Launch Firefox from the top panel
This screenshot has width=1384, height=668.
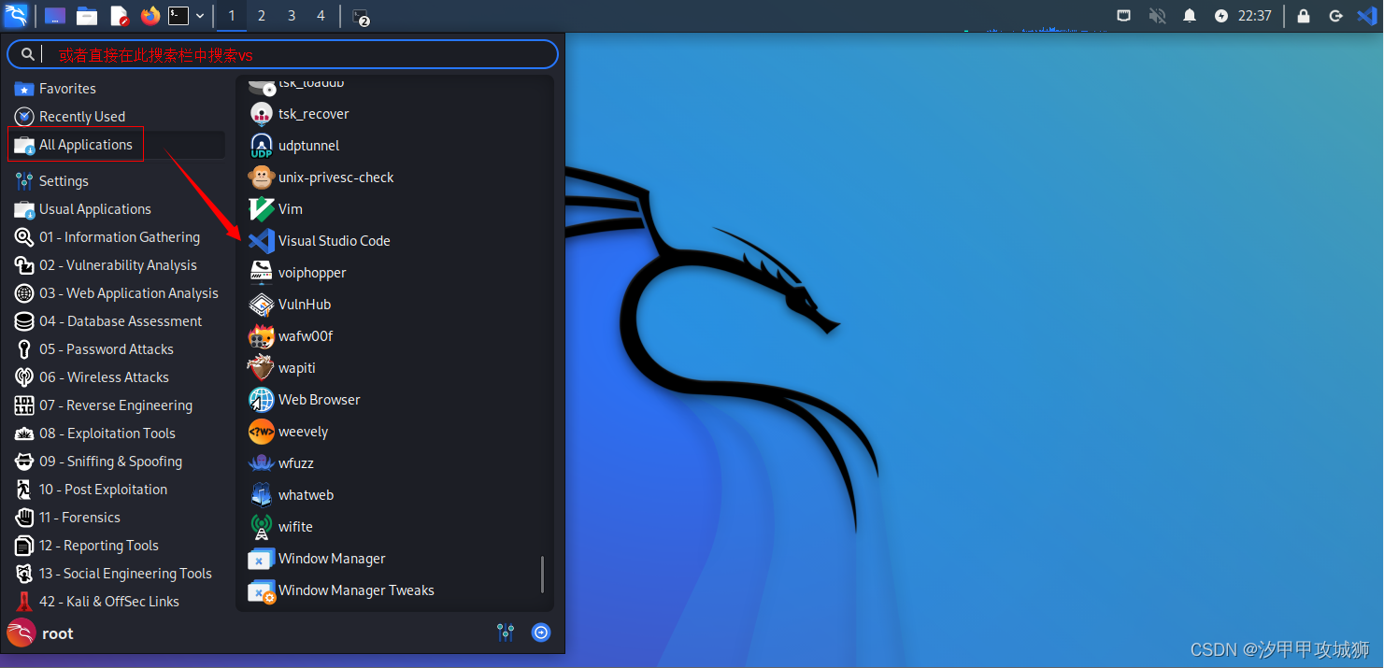point(150,16)
